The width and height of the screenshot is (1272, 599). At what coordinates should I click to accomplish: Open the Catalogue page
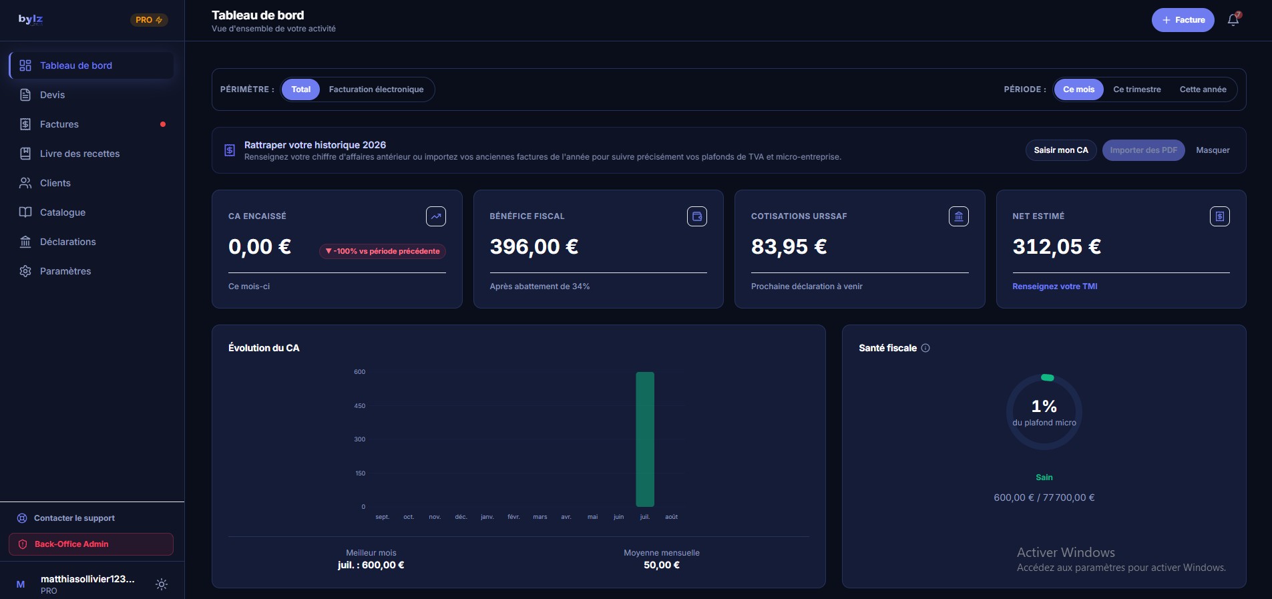click(91, 212)
